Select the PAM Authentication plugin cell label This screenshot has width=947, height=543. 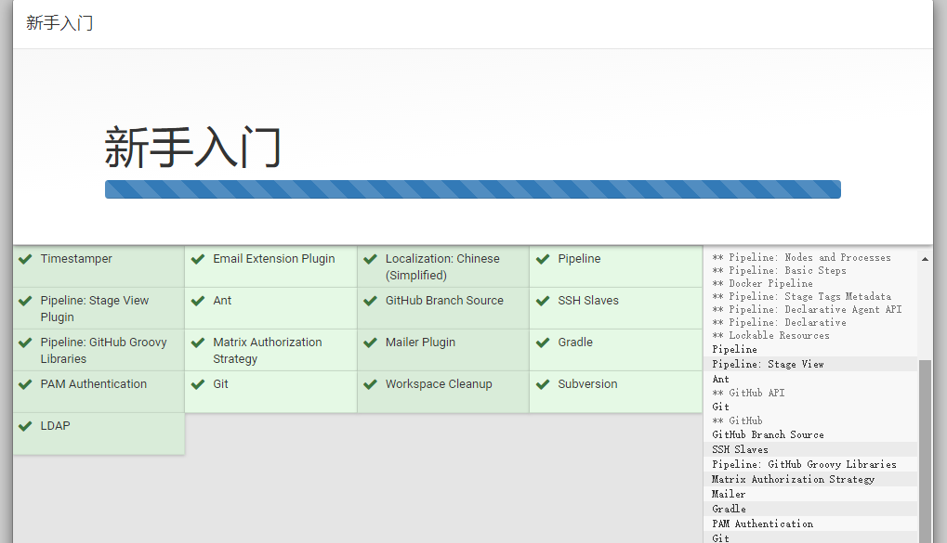[x=94, y=383]
